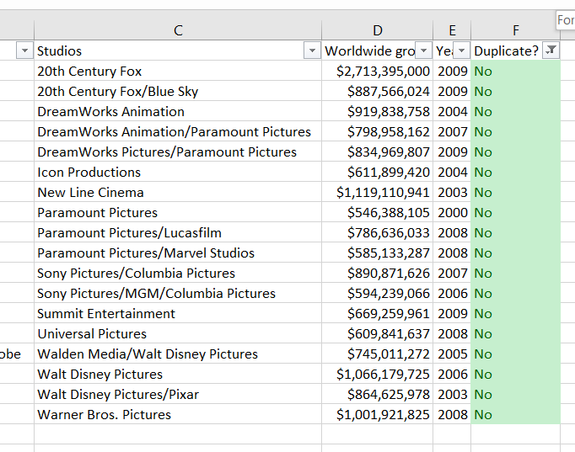Viewport: 575px width, 452px height.
Task: Select the Paramount Pictures cell
Action: (x=178, y=212)
